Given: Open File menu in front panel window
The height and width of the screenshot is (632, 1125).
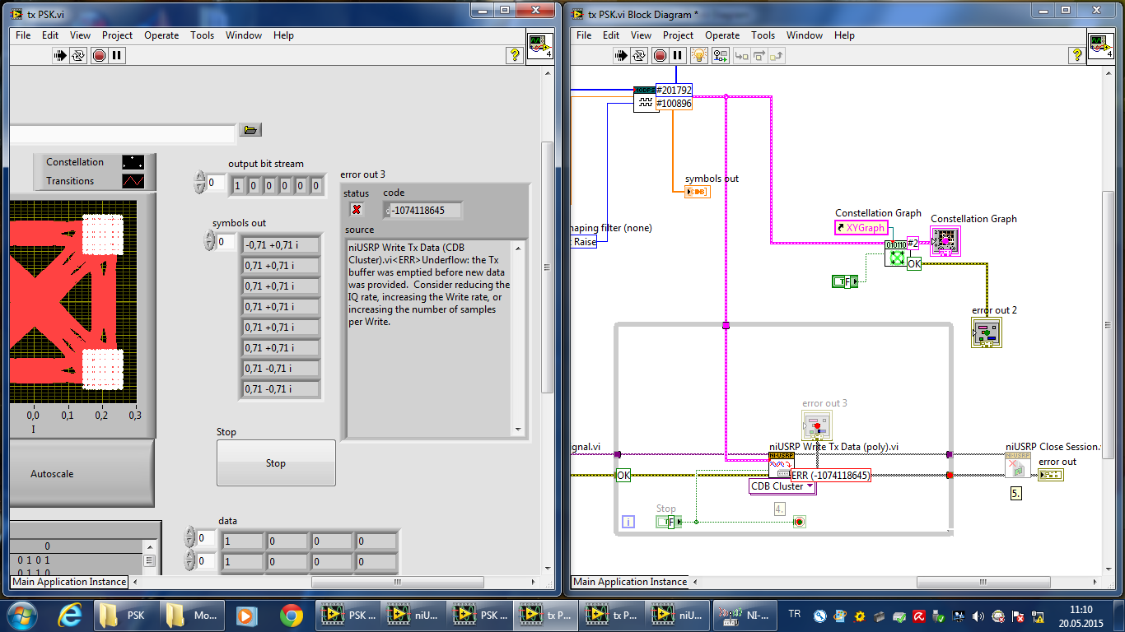Looking at the screenshot, I should pyautogui.click(x=23, y=35).
